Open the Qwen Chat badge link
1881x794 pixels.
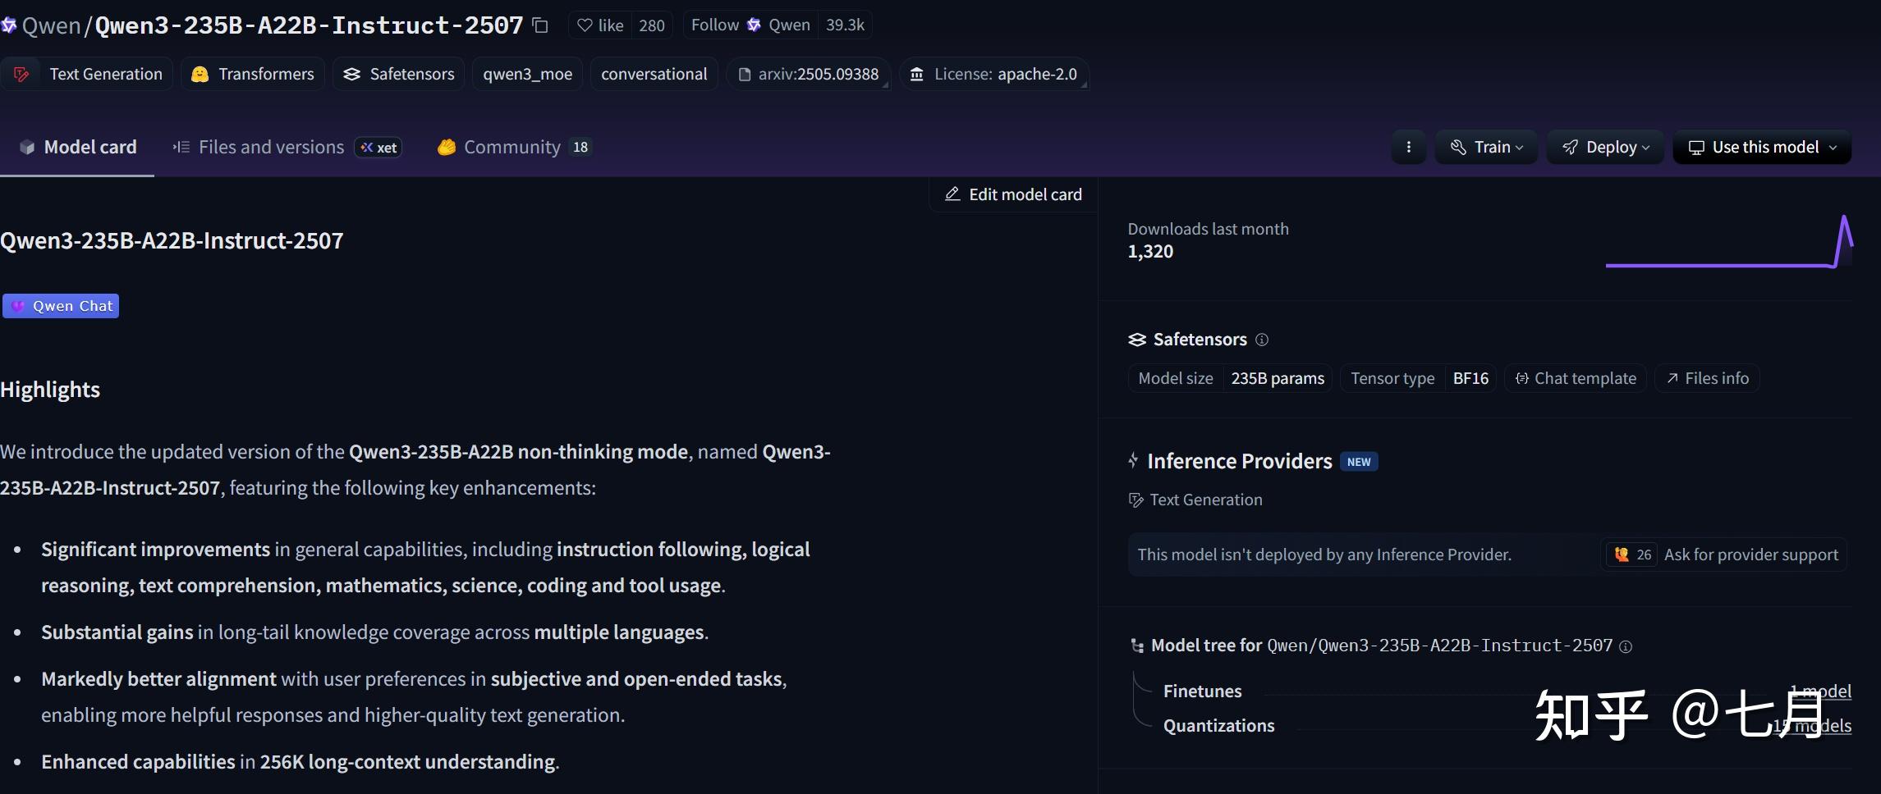pos(61,306)
